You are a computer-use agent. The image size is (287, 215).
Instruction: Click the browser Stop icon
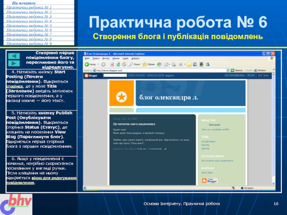click(x=112, y=64)
